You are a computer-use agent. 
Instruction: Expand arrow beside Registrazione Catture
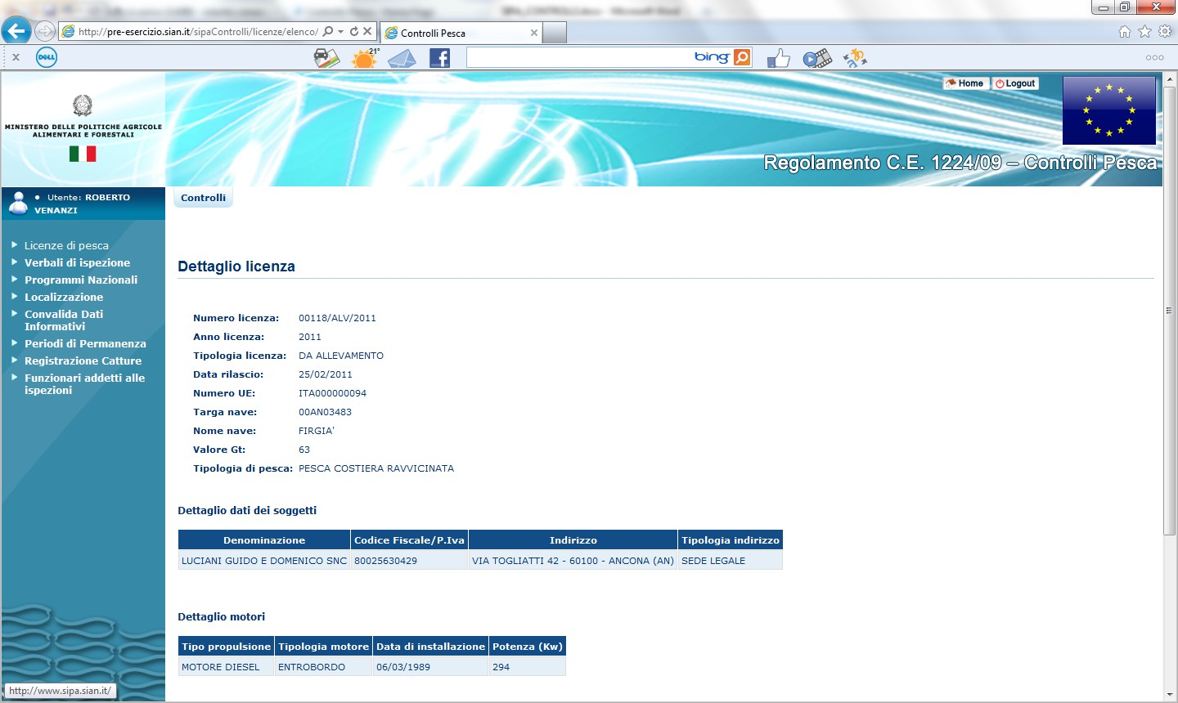[x=15, y=360]
